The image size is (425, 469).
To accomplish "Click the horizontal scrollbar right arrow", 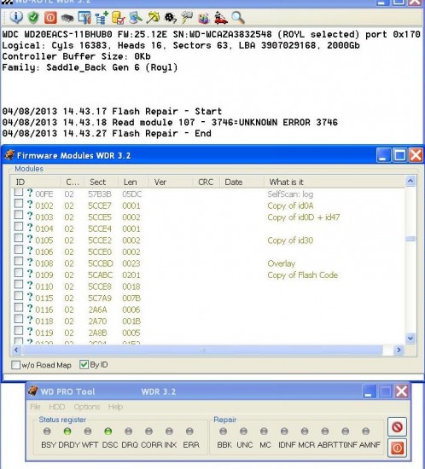I will tap(399, 350).
